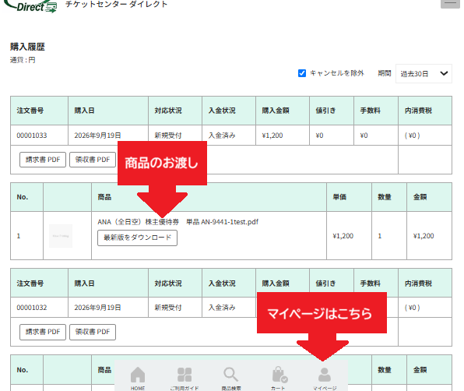
Task: Download 請求書 PDF for order 00001032
Action: [43, 332]
